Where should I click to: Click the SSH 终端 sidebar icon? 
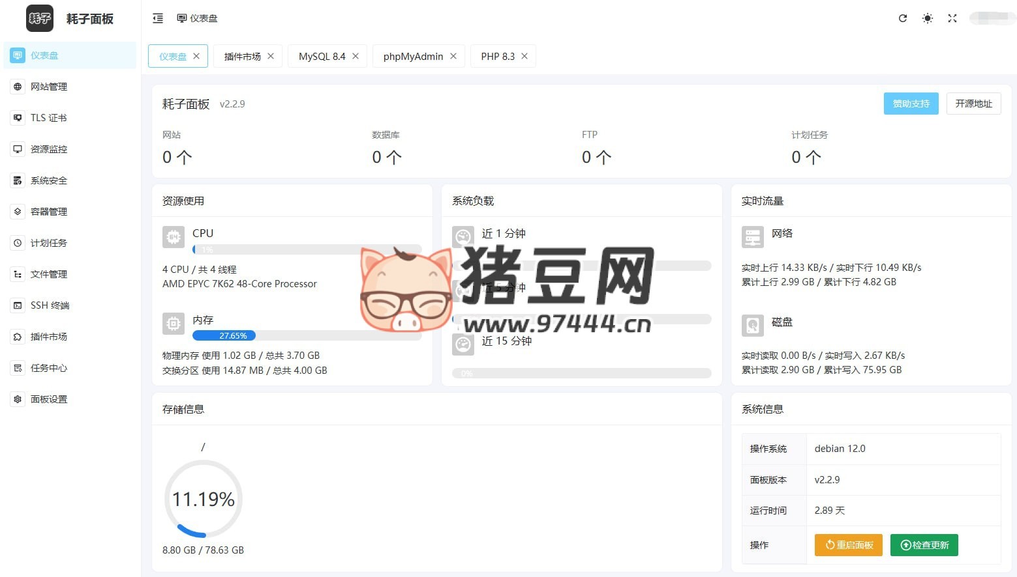pyautogui.click(x=18, y=305)
